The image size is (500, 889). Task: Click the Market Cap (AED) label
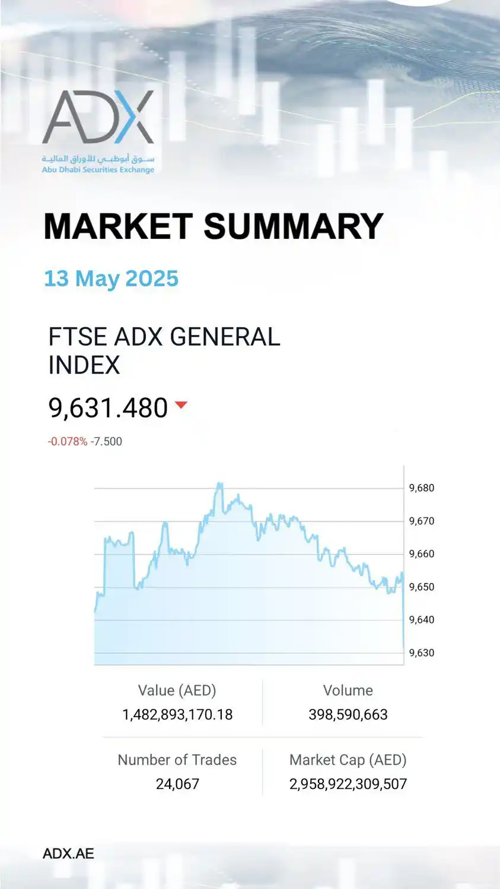pyautogui.click(x=348, y=760)
